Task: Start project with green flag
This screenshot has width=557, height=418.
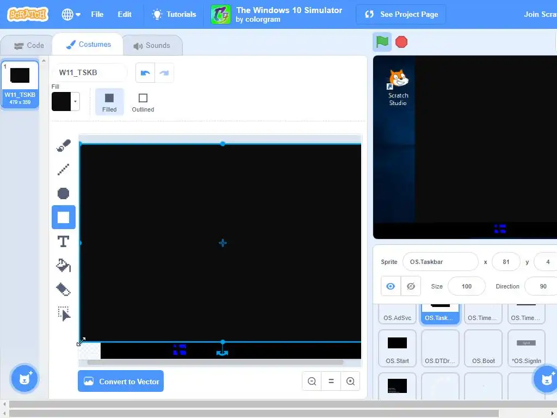Action: click(x=382, y=42)
